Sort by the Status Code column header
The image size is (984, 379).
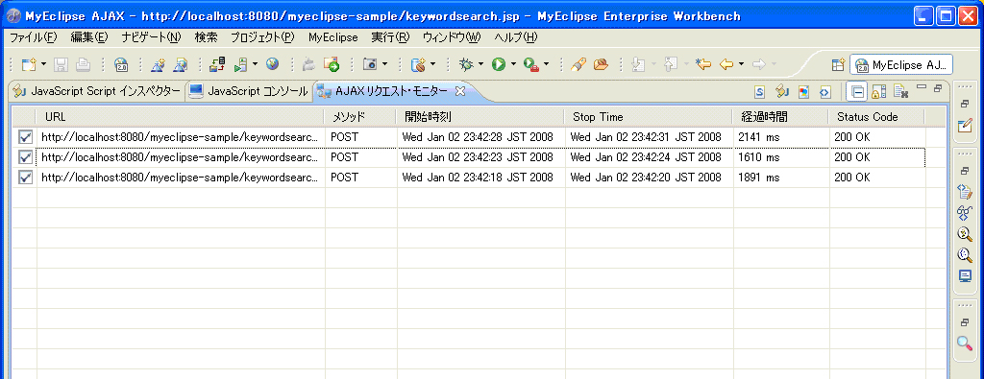pos(876,116)
